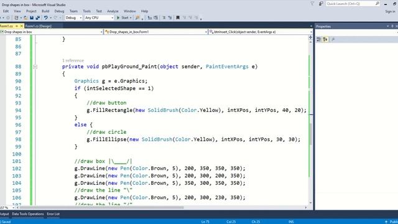Click the New Project toolbar icon
The height and width of the screenshot is (224, 398).
click(x=16, y=18)
